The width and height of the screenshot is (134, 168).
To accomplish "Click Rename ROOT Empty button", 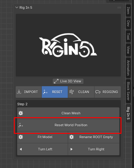I will 94,137.
